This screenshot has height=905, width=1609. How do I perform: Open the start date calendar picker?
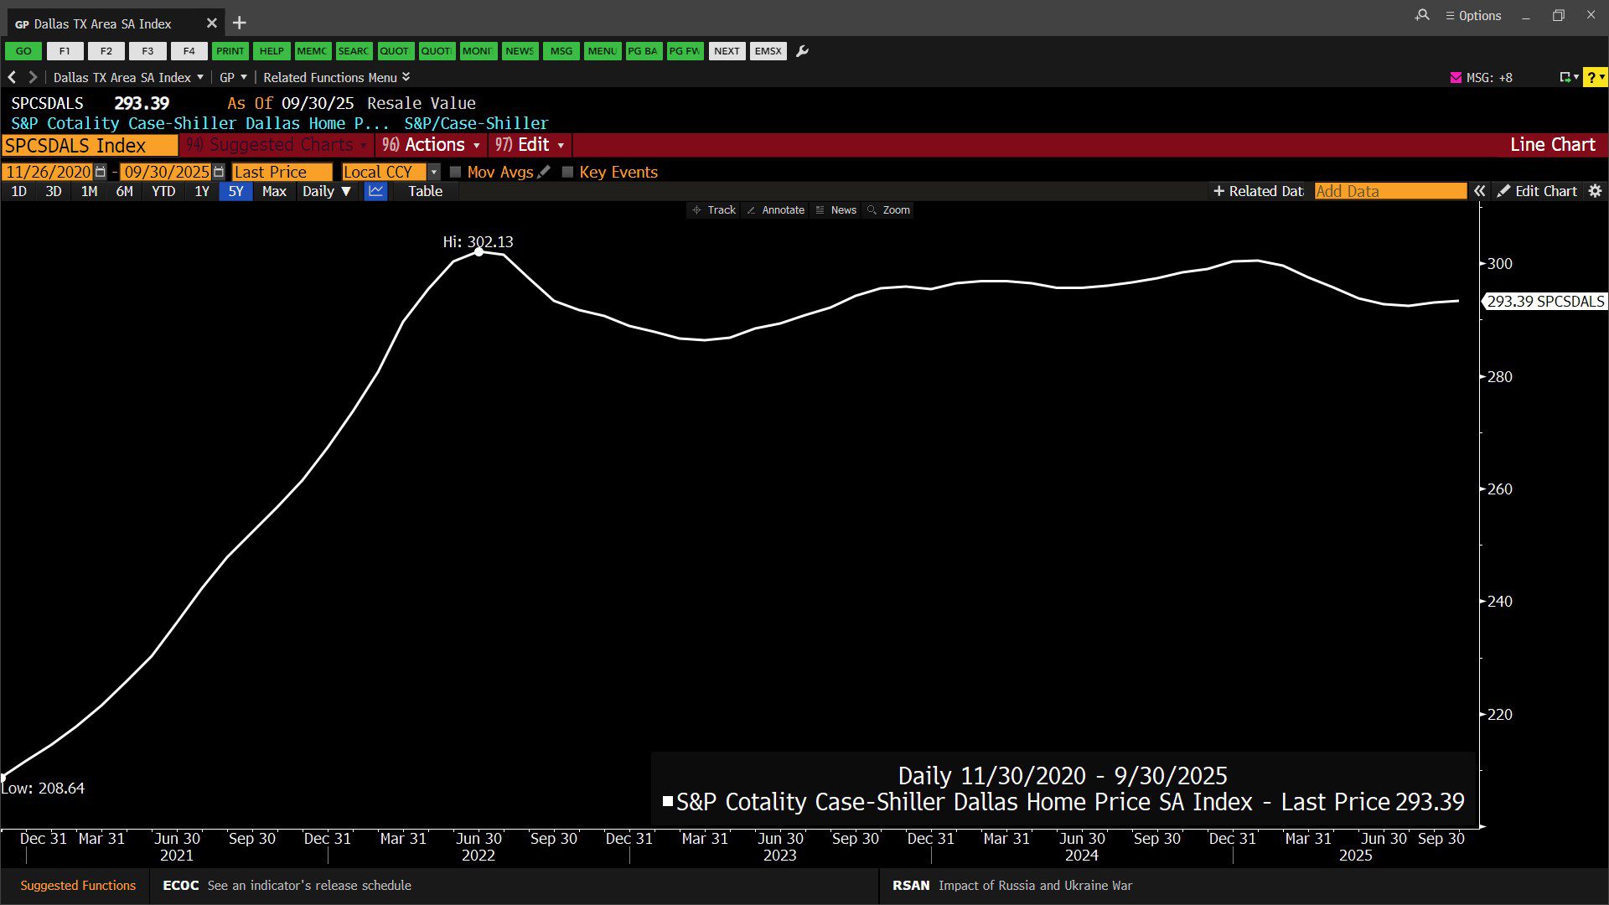101,172
